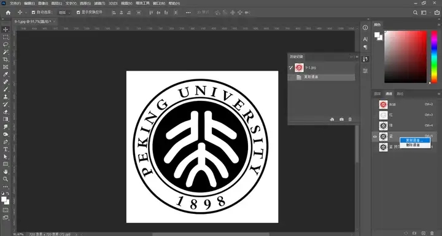Choose 删除通道 from context menu

[415, 145]
